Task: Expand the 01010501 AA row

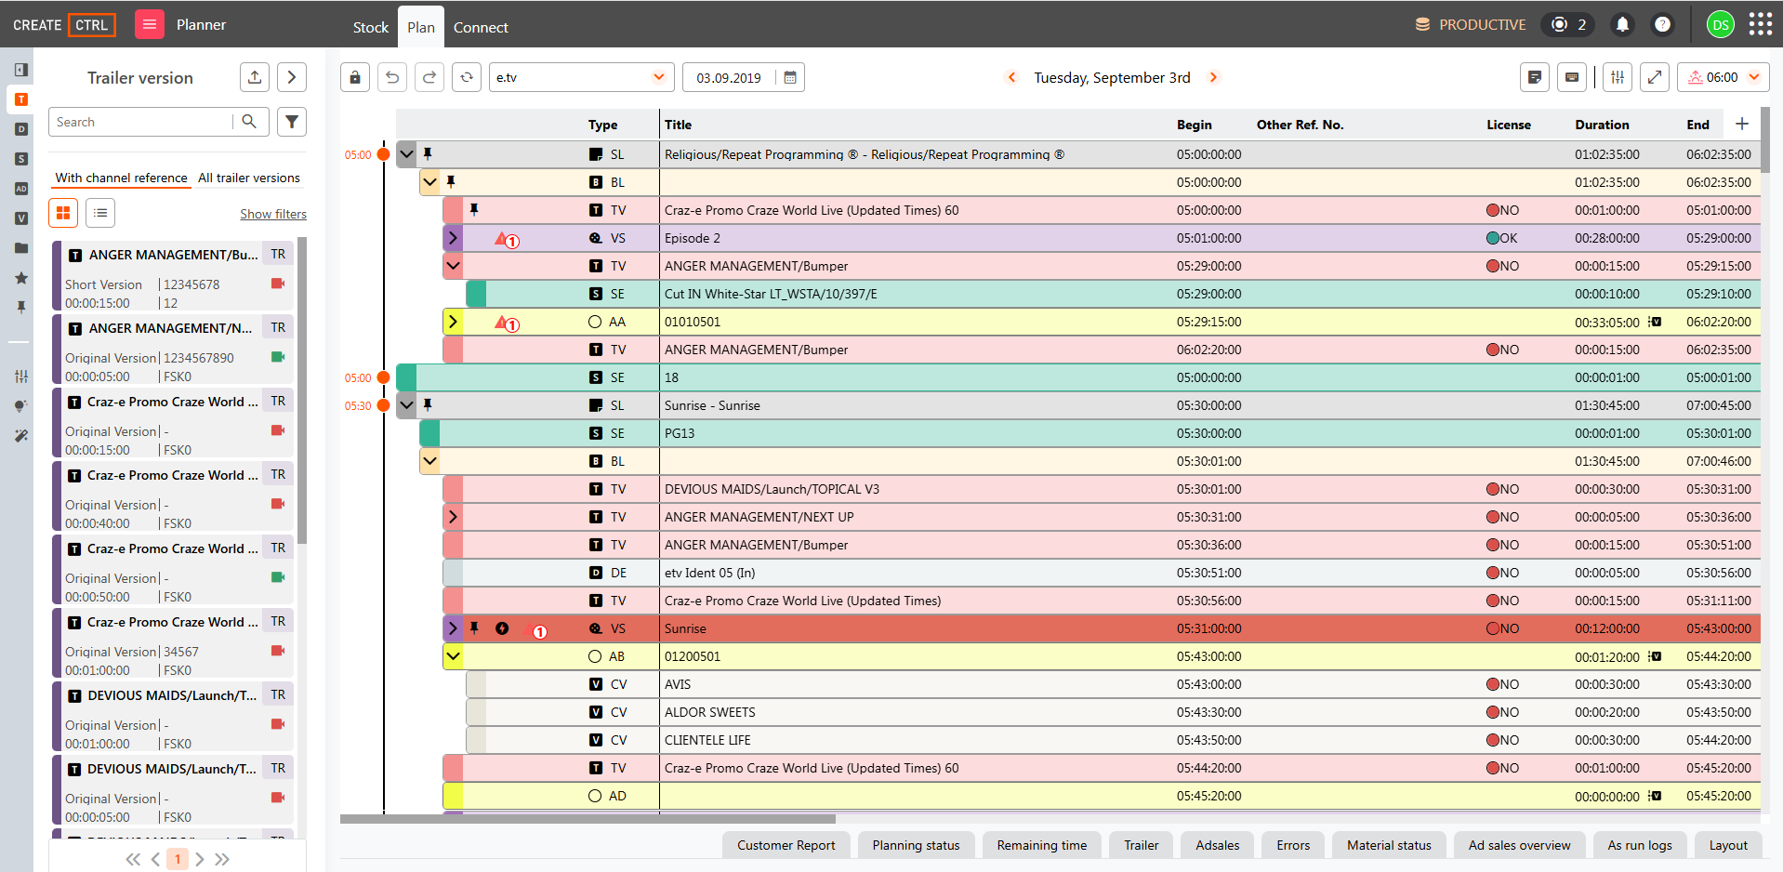Action: (x=453, y=322)
